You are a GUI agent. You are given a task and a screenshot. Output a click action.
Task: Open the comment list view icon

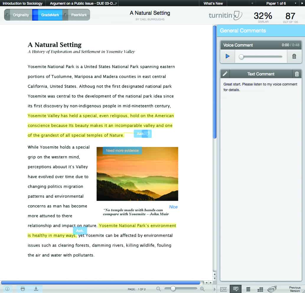click(x=248, y=289)
